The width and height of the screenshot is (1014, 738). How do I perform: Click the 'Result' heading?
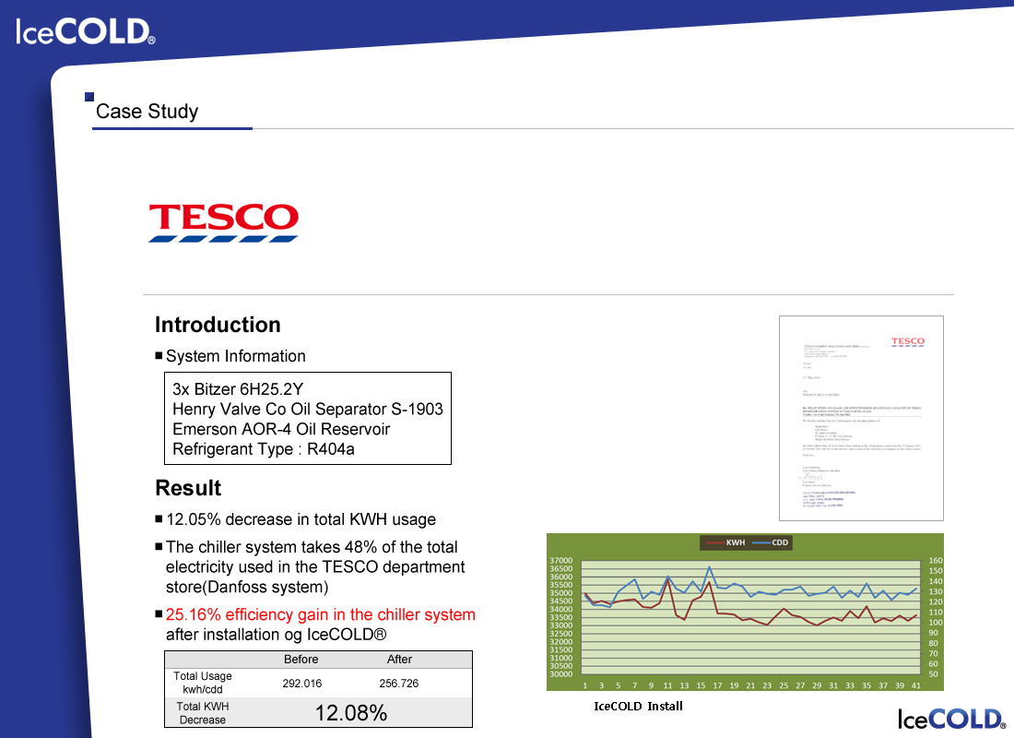188,487
